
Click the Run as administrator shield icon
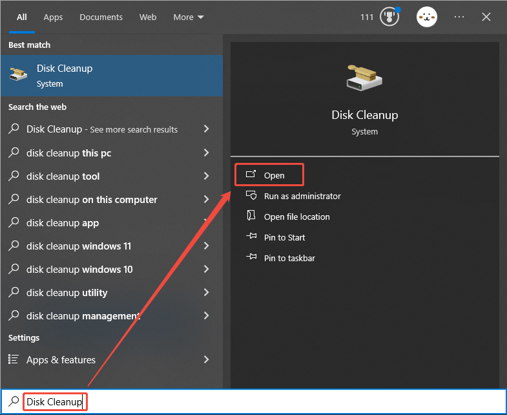point(251,195)
